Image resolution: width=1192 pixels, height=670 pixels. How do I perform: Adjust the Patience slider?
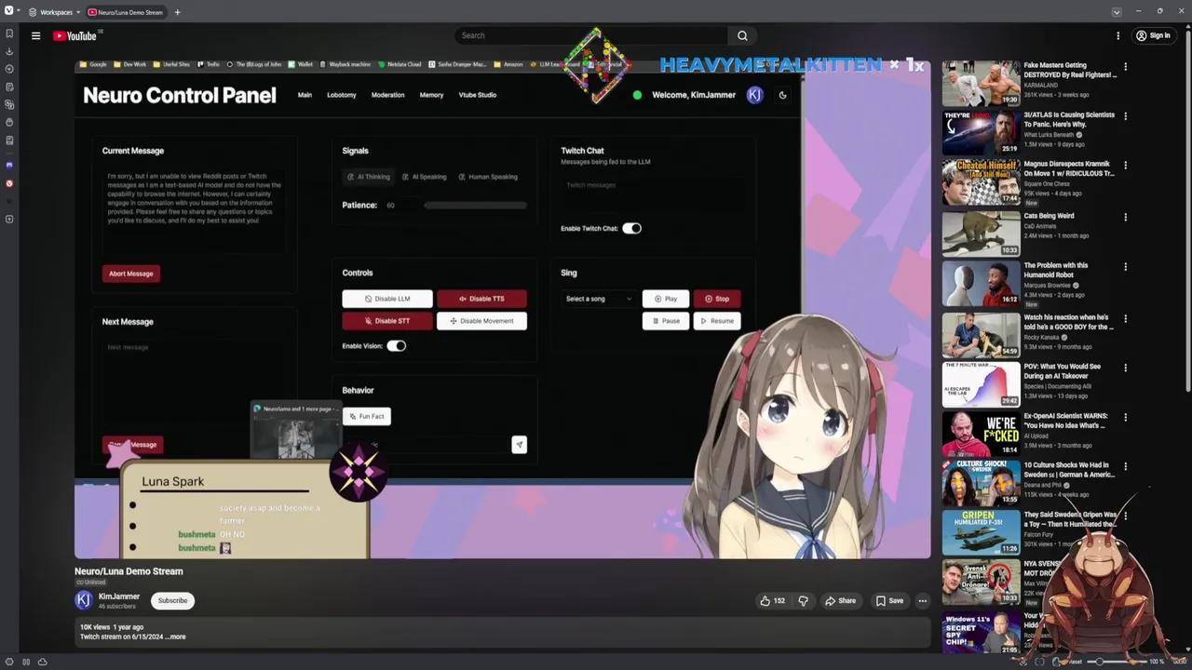click(x=475, y=205)
